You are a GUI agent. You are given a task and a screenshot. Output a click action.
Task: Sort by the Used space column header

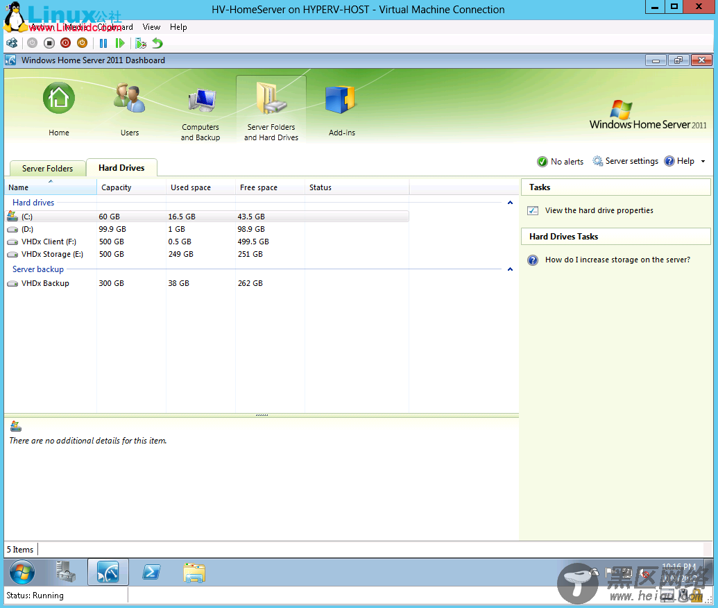[x=200, y=187]
